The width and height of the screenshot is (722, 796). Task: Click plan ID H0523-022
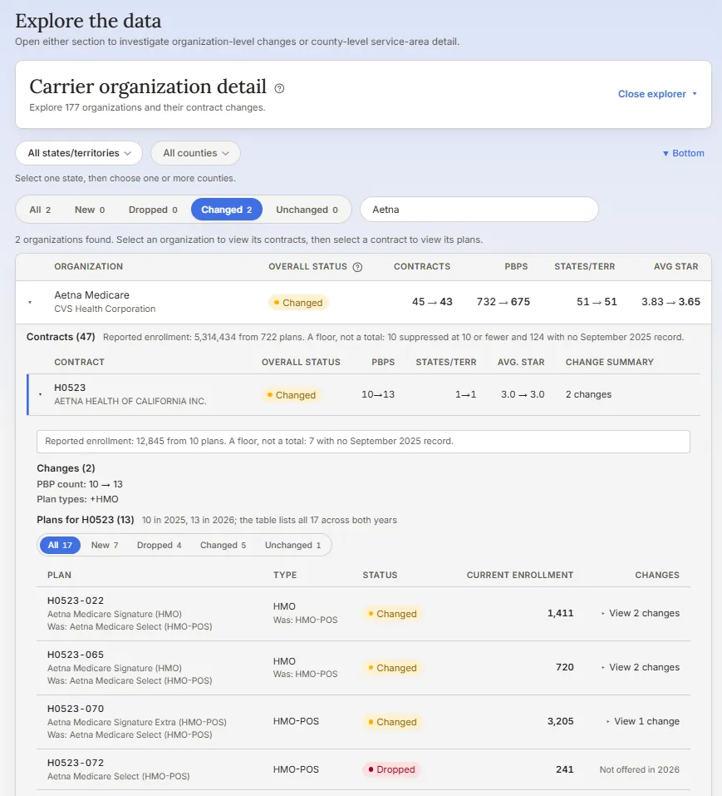76,601
